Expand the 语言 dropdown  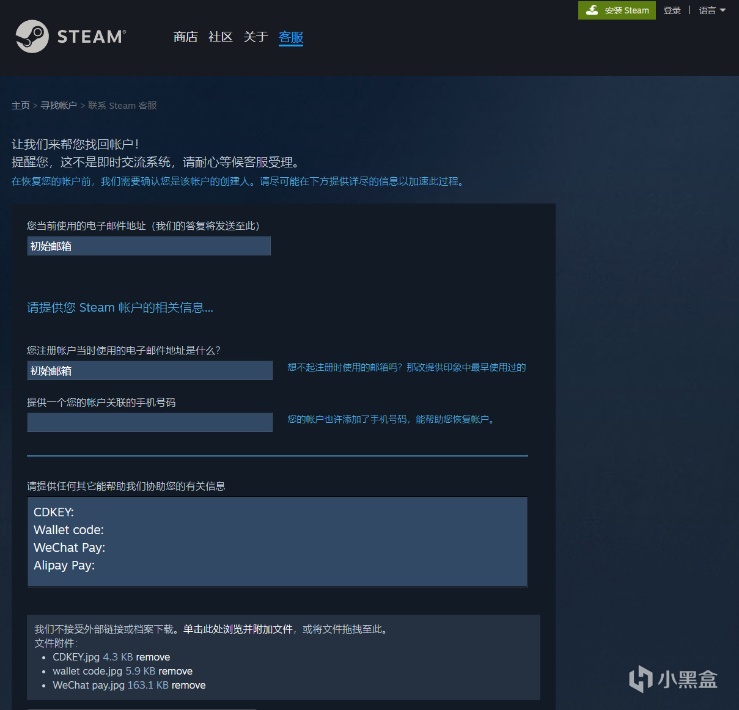[x=712, y=10]
